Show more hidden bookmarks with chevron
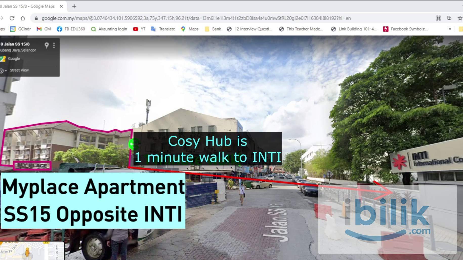The height and width of the screenshot is (260, 463). (x=450, y=29)
